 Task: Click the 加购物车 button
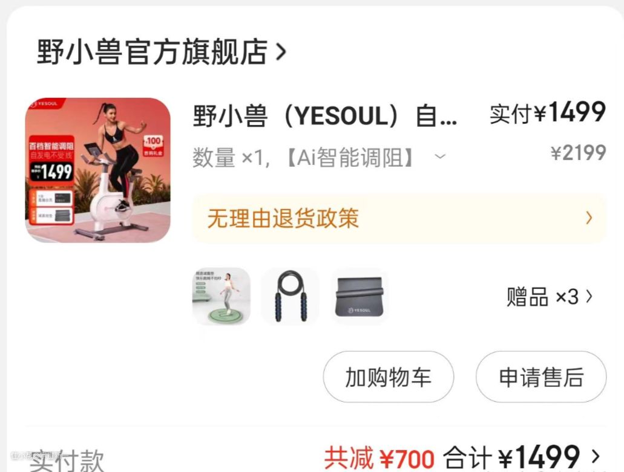[389, 377]
